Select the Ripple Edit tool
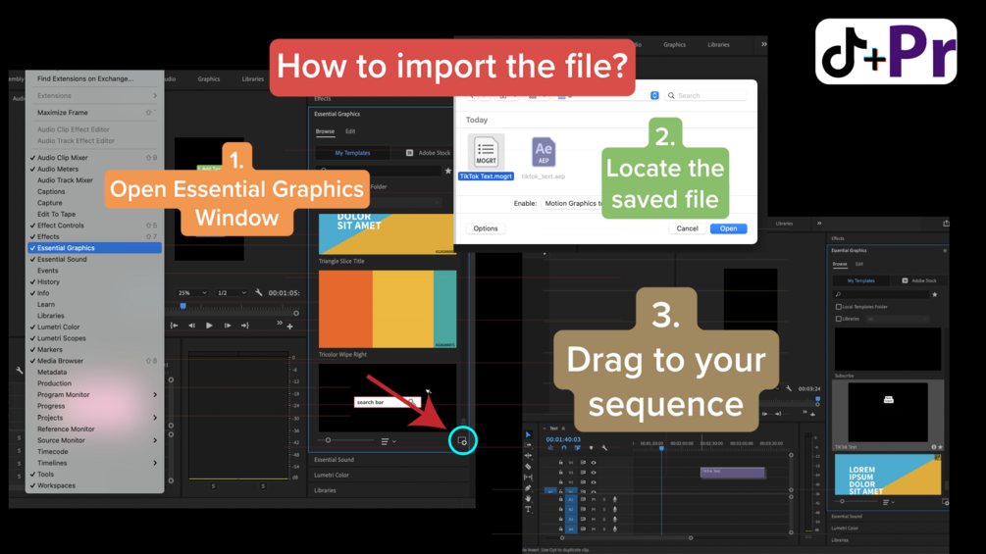The image size is (986, 554). pyautogui.click(x=528, y=455)
